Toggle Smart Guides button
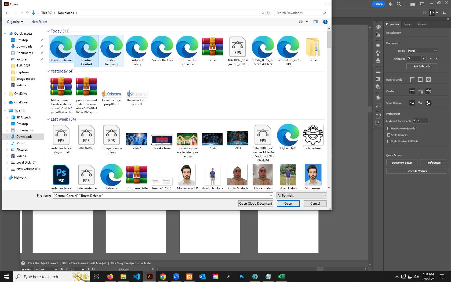 tap(428, 91)
